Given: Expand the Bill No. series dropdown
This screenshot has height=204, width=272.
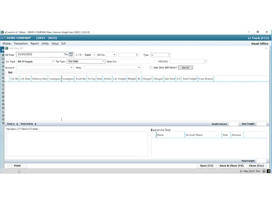Looking at the screenshot, I should click(114, 54).
